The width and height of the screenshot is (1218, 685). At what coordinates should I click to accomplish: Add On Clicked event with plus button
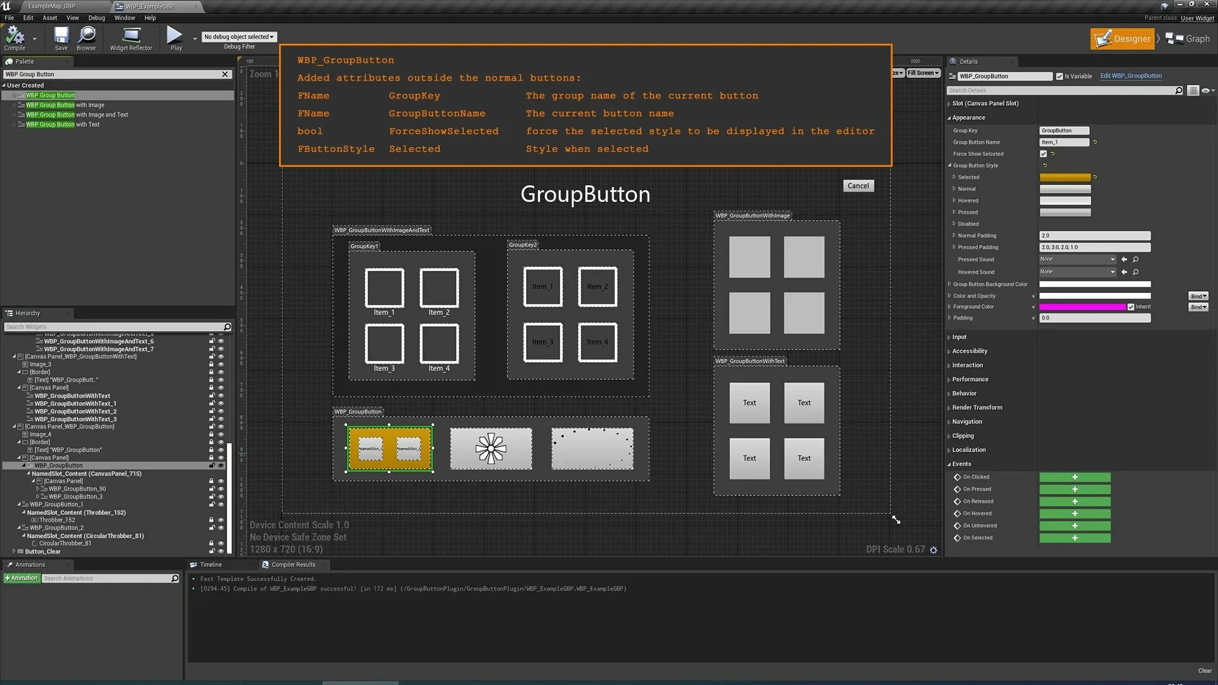(x=1075, y=477)
